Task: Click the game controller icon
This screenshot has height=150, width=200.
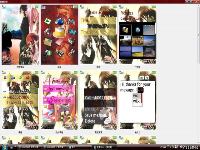Action: click(71, 22)
